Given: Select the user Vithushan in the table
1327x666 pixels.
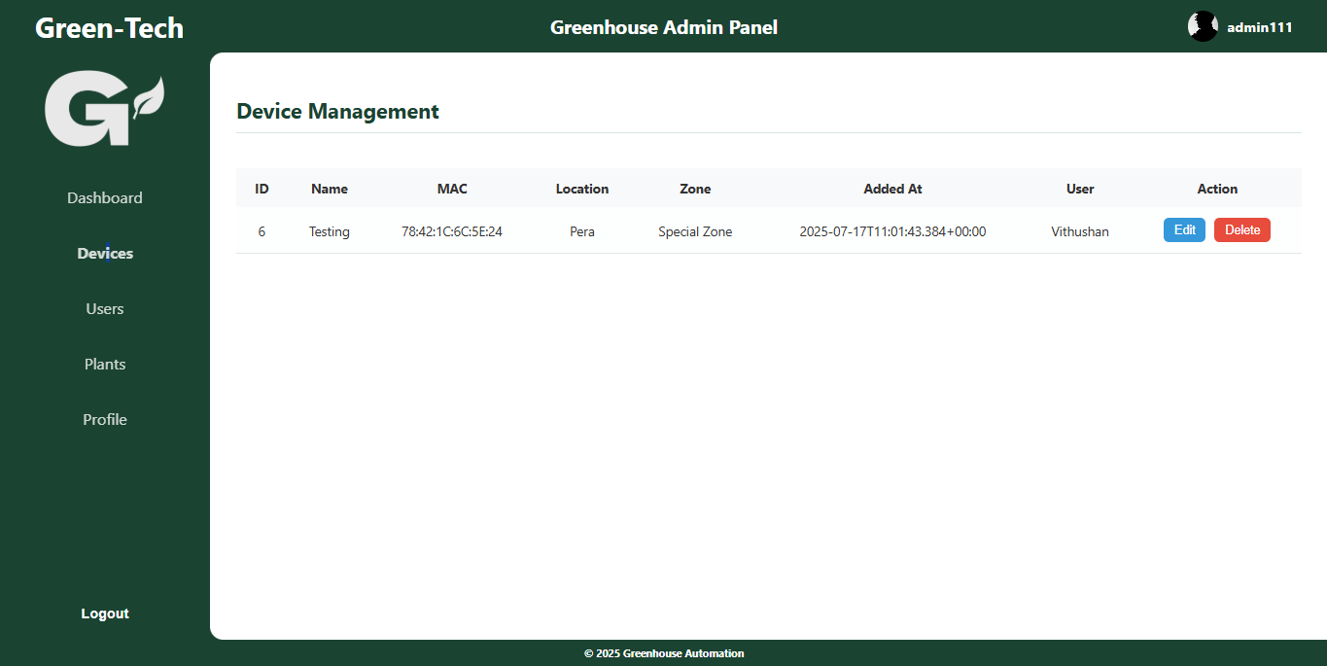Looking at the screenshot, I should coord(1079,231).
